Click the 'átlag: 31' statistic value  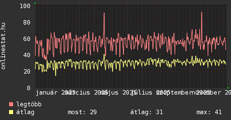pos(147,112)
